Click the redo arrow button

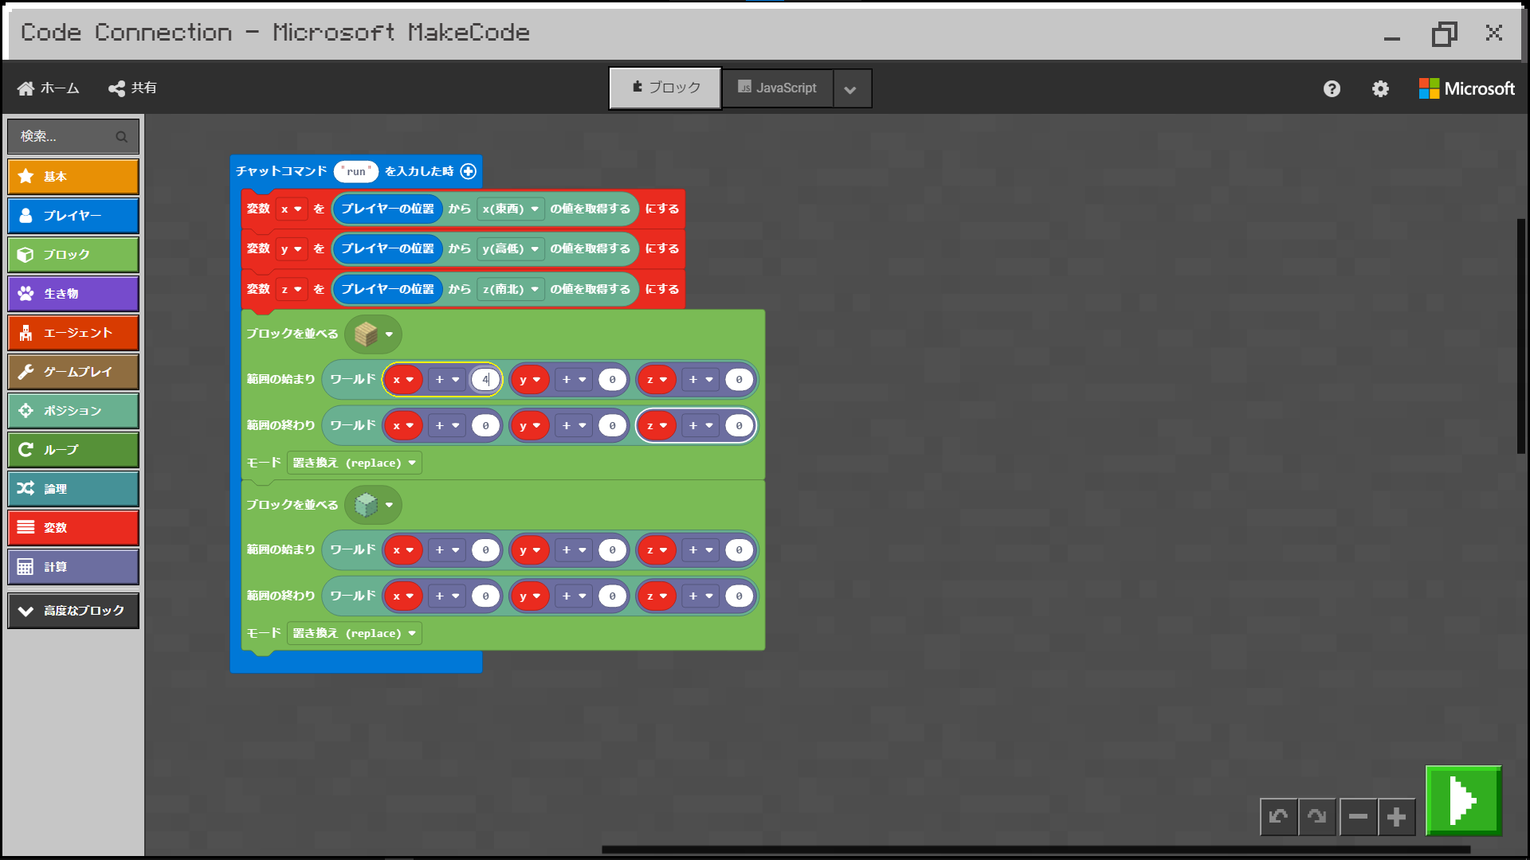pos(1316,817)
